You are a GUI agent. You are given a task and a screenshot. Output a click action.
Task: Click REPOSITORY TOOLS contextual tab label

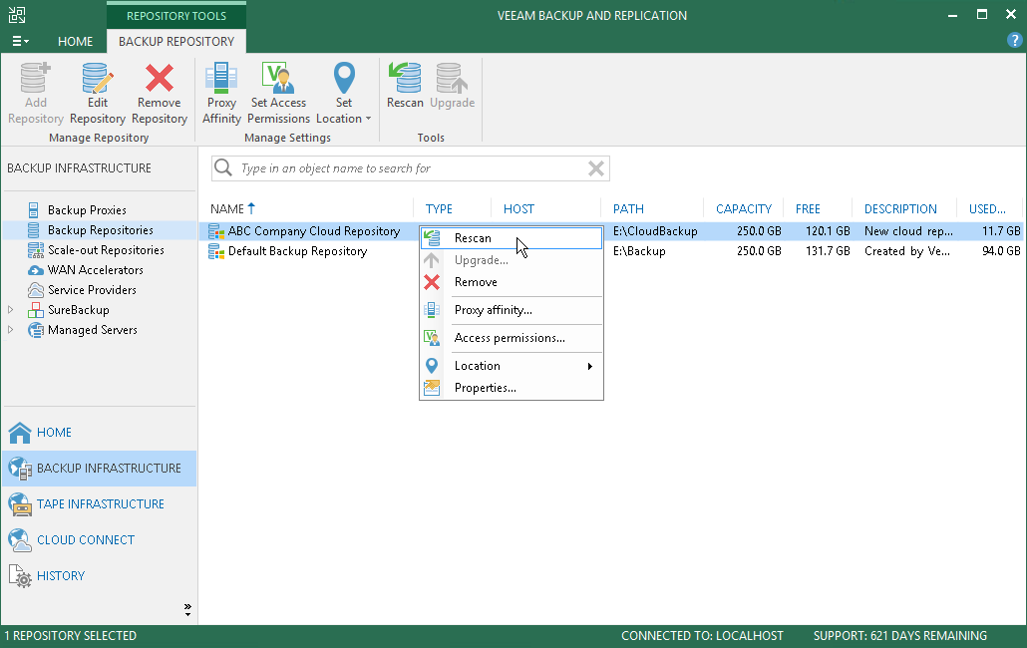click(x=176, y=16)
